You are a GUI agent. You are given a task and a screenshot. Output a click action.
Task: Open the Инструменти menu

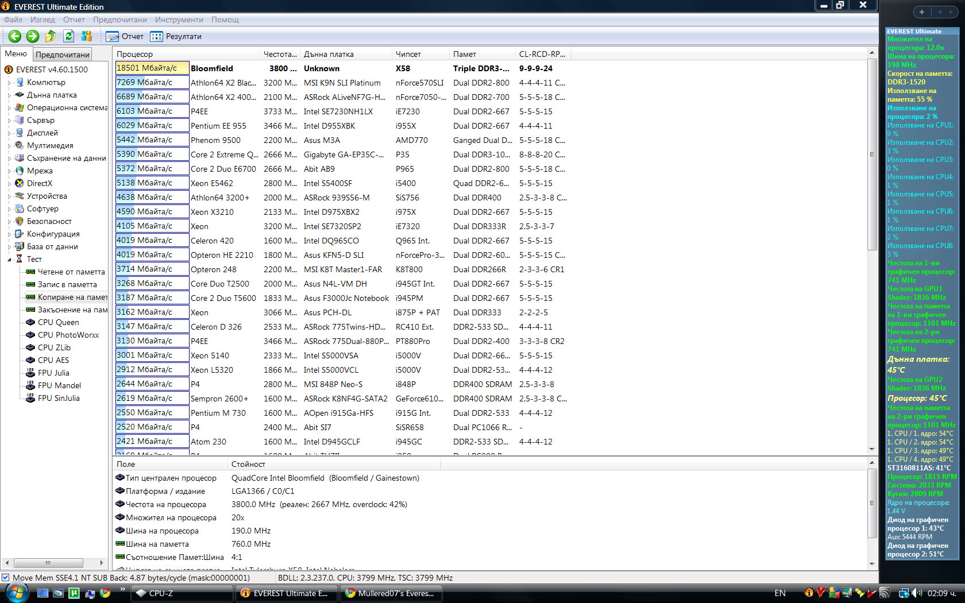[179, 20]
